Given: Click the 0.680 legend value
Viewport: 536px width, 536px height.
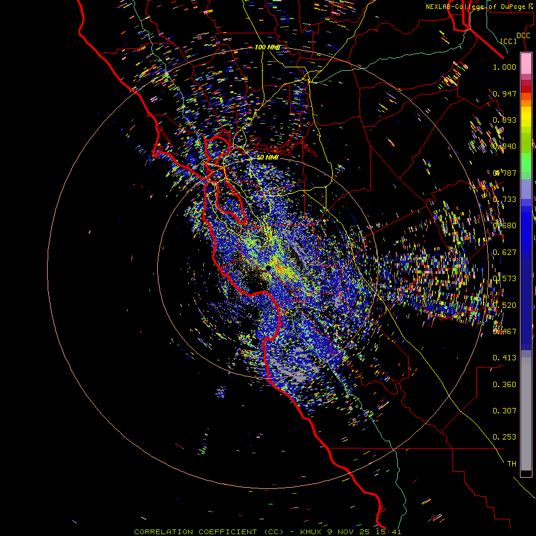Looking at the screenshot, I should click(504, 226).
